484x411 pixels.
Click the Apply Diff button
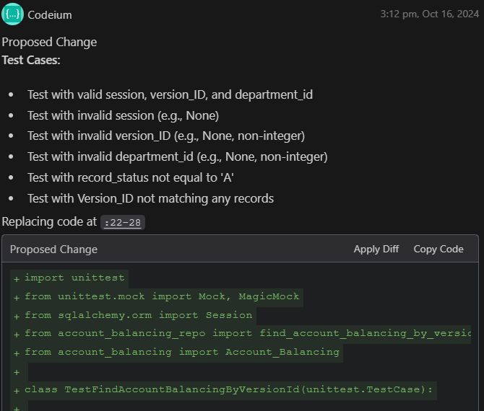point(376,249)
